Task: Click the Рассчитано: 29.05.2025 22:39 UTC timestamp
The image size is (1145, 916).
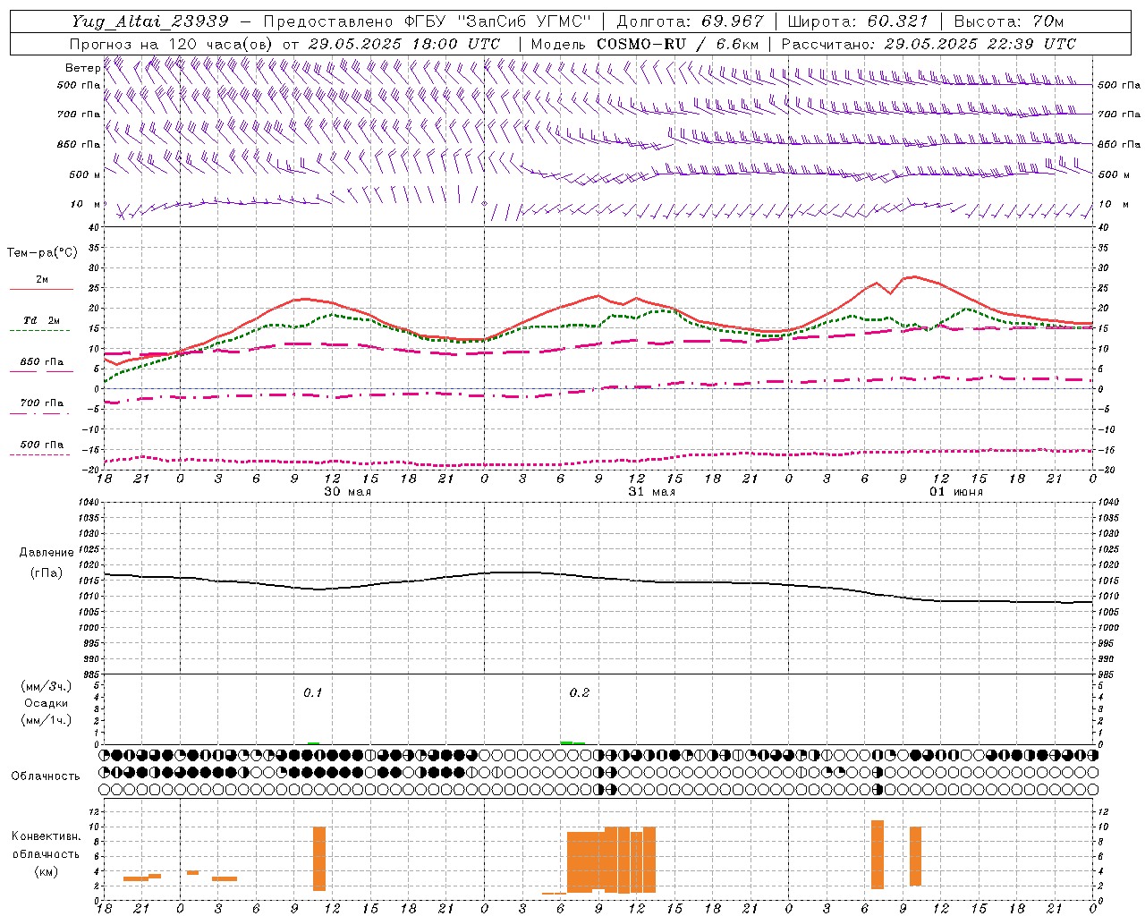Action: [x=929, y=44]
